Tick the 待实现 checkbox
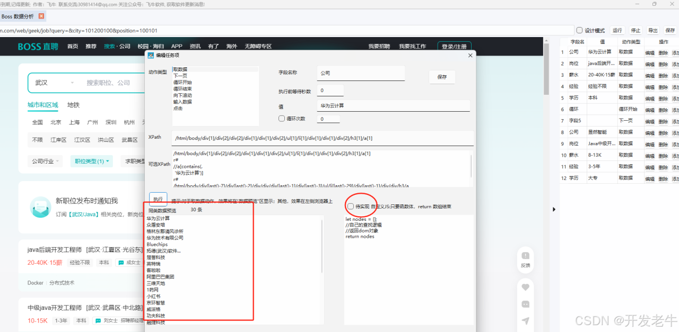The height and width of the screenshot is (332, 679). tap(351, 207)
